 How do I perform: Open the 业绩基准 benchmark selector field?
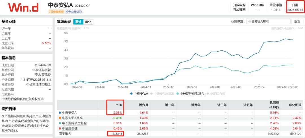click(268, 21)
